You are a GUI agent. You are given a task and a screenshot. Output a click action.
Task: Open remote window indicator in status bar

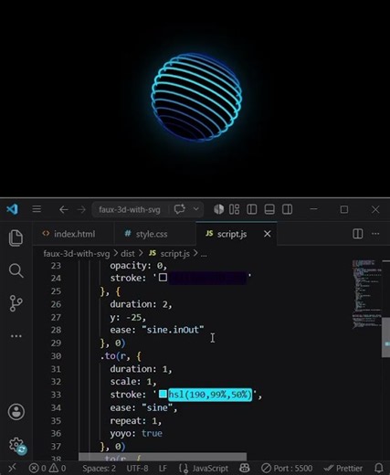[x=12, y=468]
